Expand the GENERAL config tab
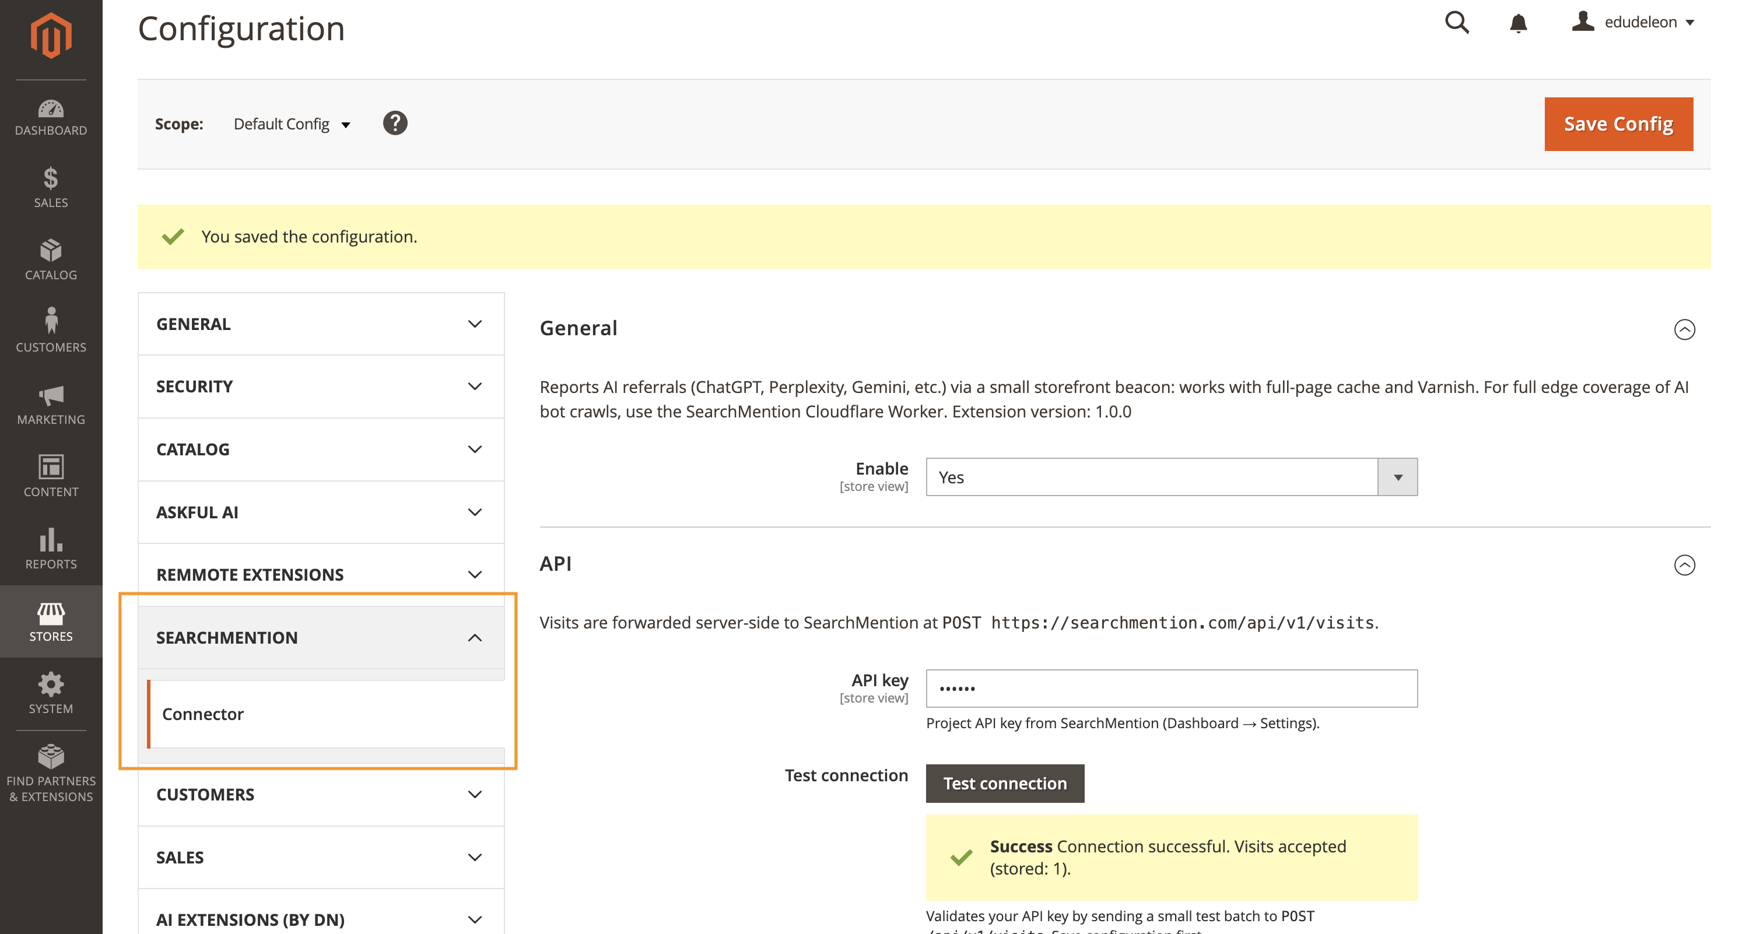Screen dimensions: 1746x934 [x=321, y=324]
